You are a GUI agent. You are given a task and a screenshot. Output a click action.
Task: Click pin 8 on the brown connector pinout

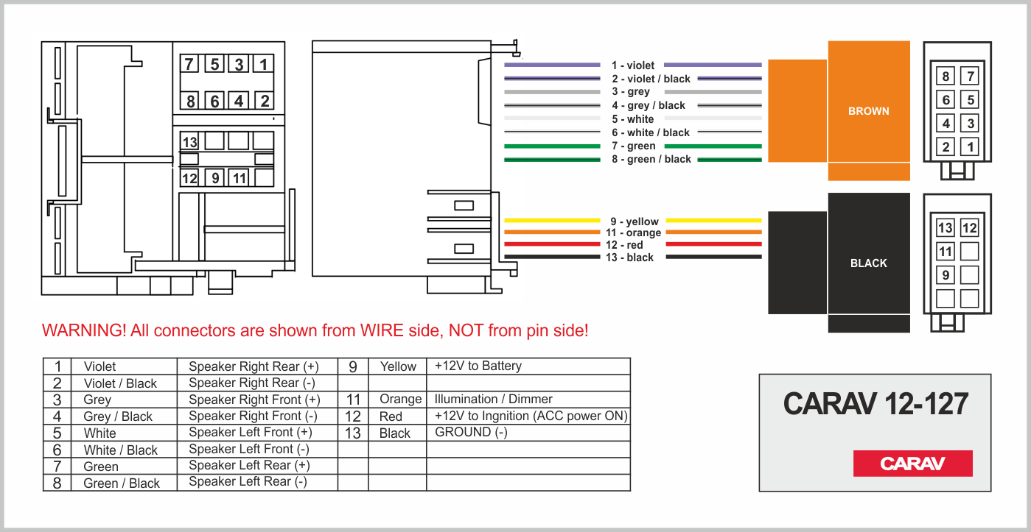point(946,76)
